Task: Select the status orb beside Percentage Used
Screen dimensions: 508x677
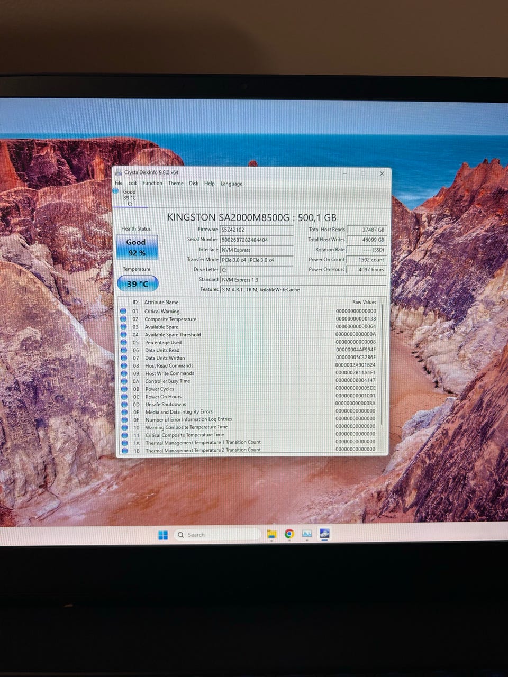Action: (x=123, y=342)
